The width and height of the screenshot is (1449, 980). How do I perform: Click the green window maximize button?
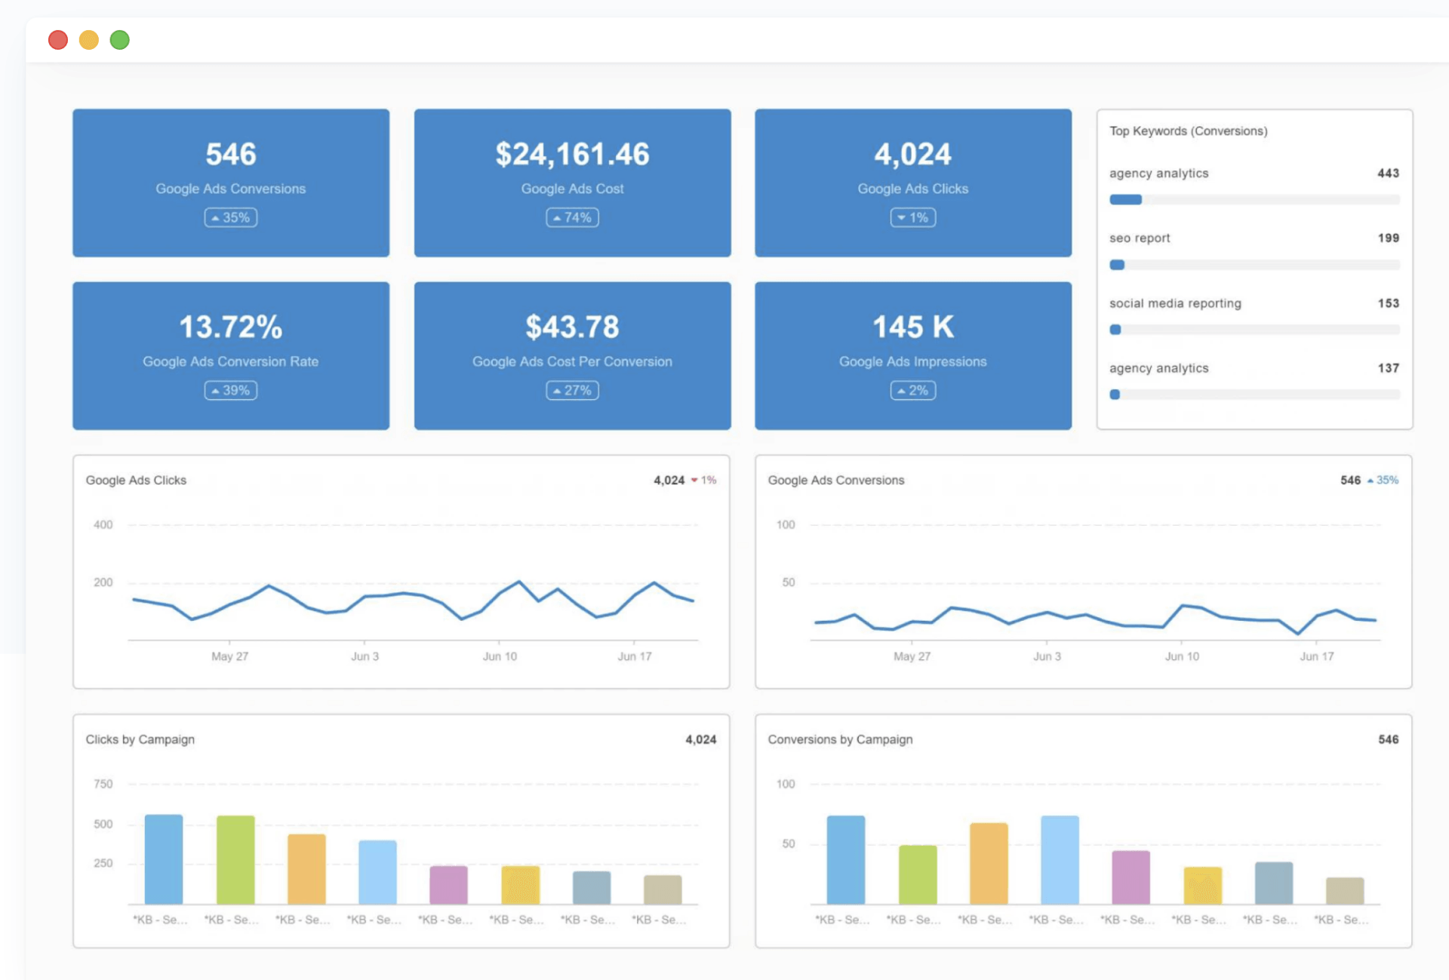[x=119, y=40]
